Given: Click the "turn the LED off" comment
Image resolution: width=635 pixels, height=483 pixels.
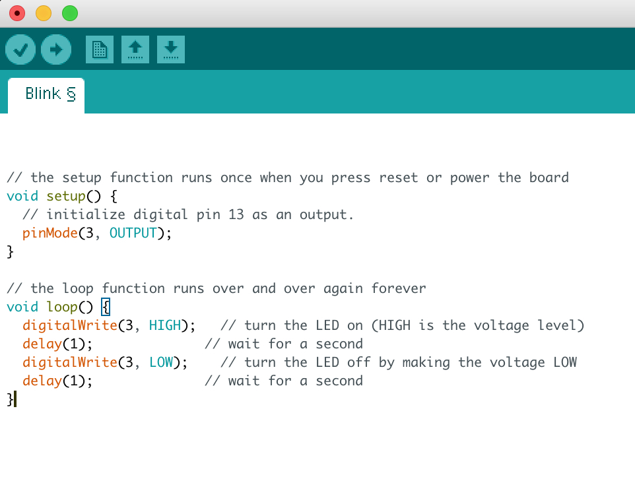Looking at the screenshot, I should (x=399, y=362).
